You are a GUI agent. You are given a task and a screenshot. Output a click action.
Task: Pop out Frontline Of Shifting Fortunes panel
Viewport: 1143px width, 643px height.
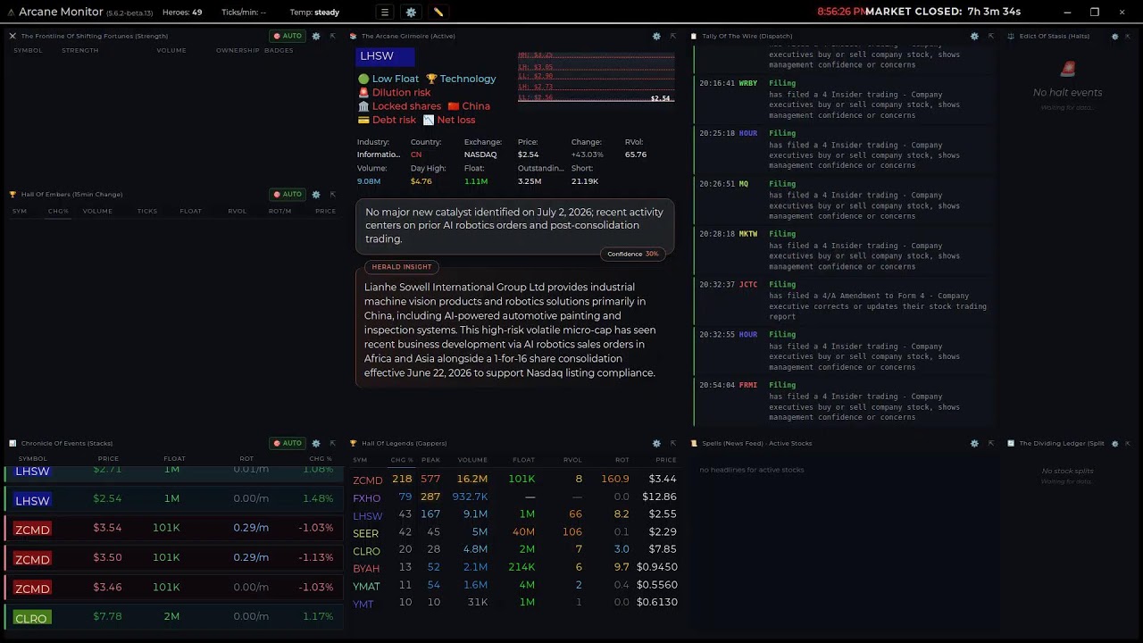[332, 36]
